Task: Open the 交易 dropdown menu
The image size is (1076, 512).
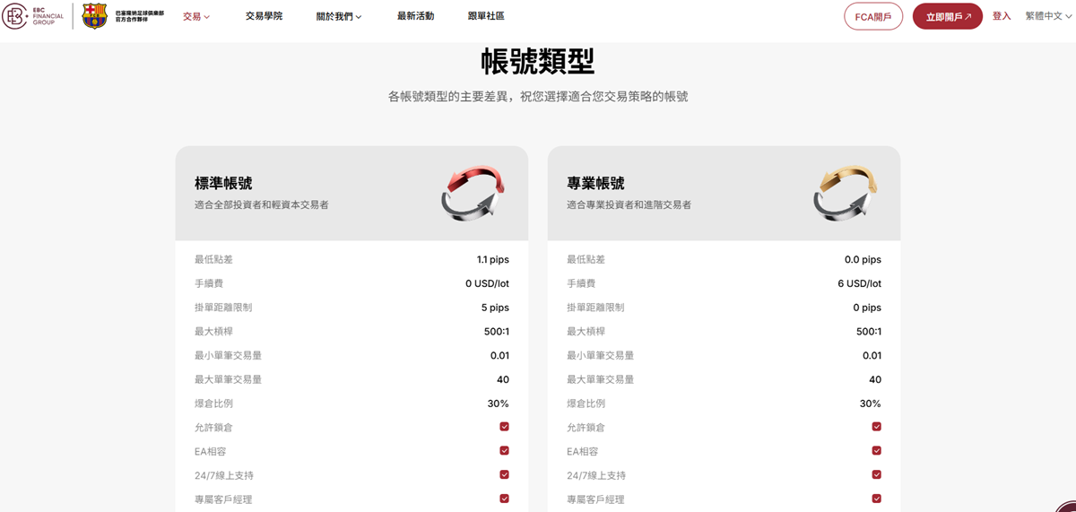Action: [196, 16]
